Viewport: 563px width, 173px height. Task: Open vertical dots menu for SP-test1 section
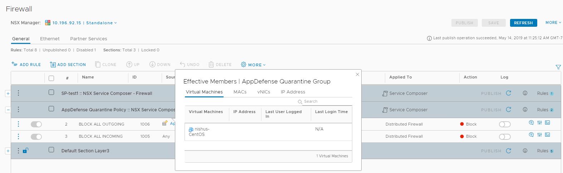coord(19,93)
